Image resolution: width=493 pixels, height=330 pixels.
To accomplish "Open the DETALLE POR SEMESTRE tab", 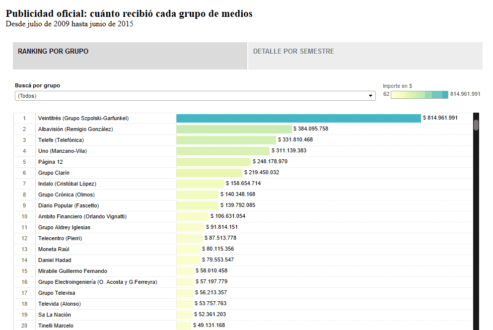I will [365, 56].
